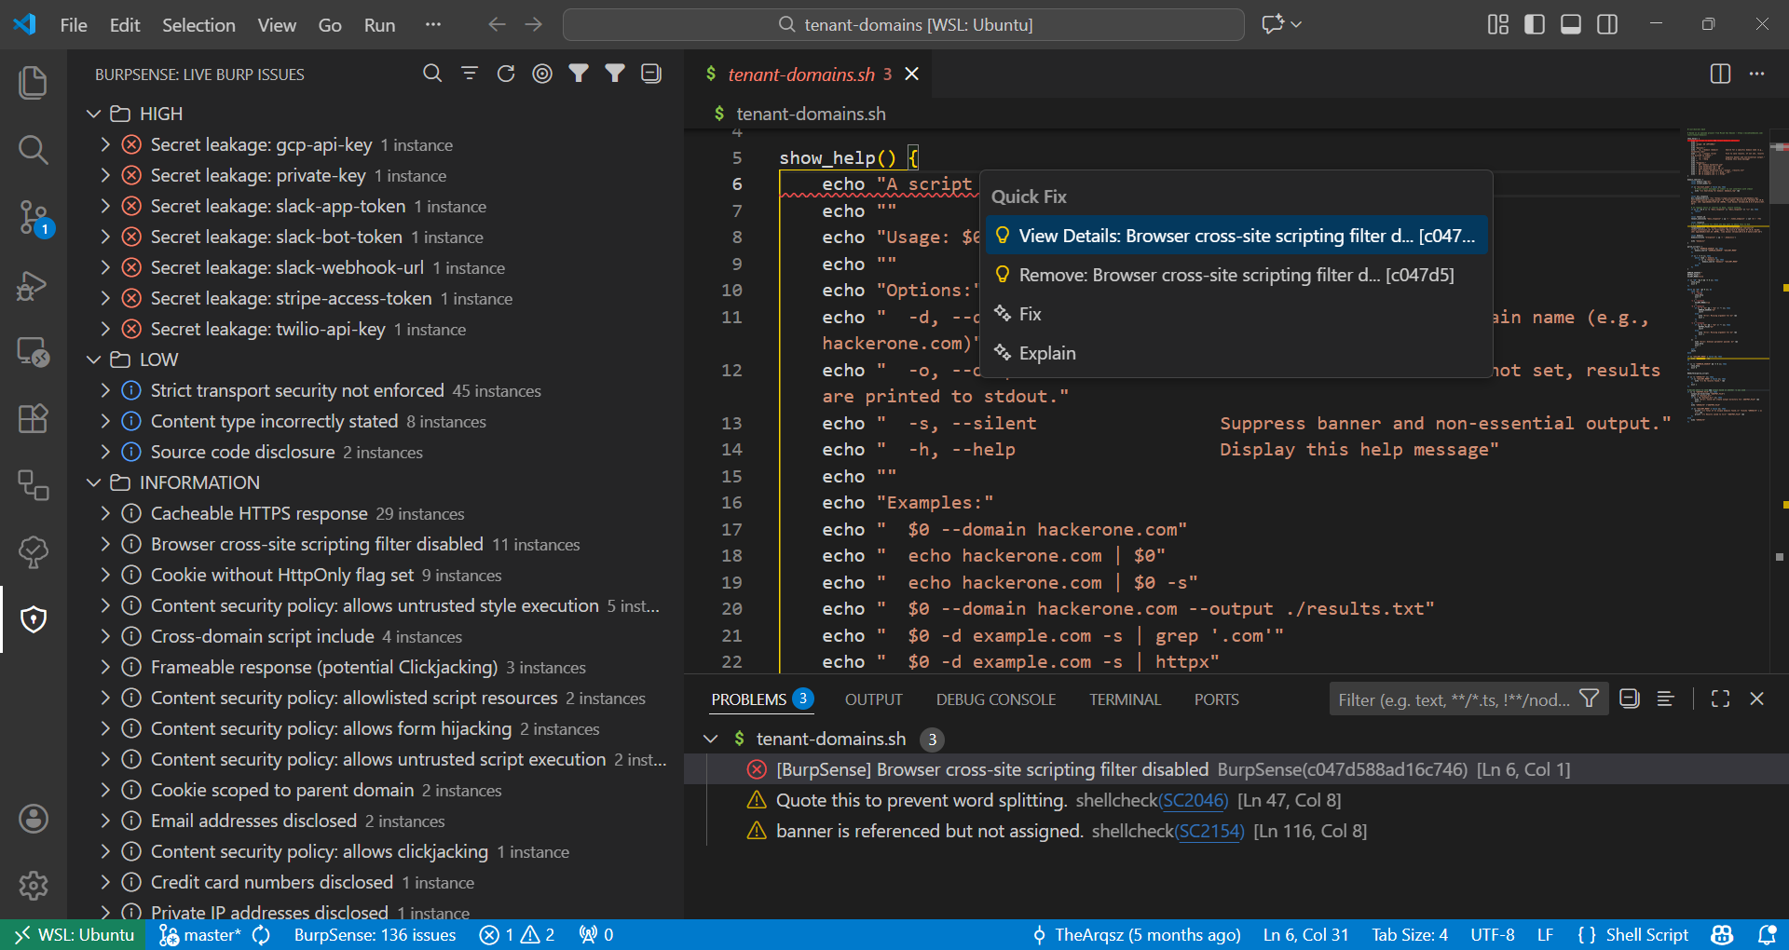The height and width of the screenshot is (950, 1789).
Task: Collapse all issues in BurpSense panel
Action: click(x=650, y=74)
